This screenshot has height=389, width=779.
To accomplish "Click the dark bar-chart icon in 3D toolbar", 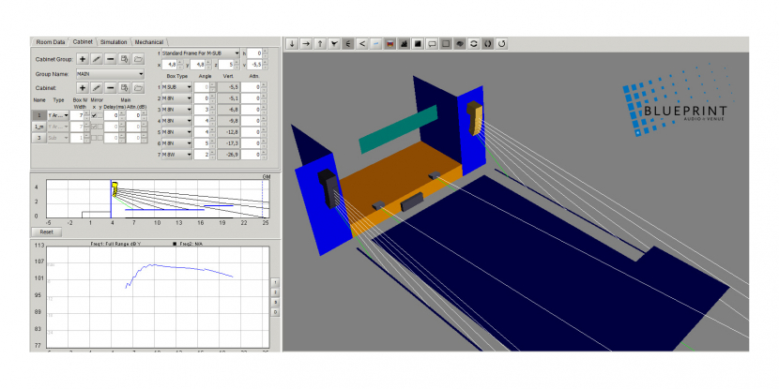I will 405,44.
